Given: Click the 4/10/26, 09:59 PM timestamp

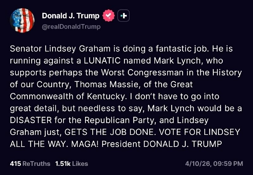Looking at the screenshot, I should click(214, 164).
